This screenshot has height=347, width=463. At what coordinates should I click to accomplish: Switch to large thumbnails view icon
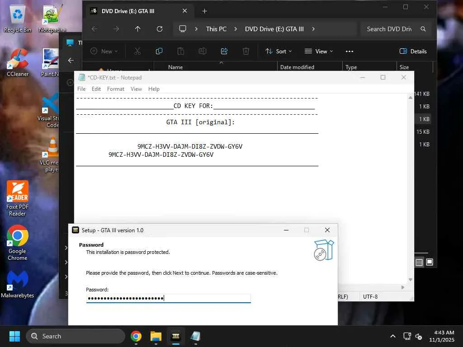tap(430, 263)
